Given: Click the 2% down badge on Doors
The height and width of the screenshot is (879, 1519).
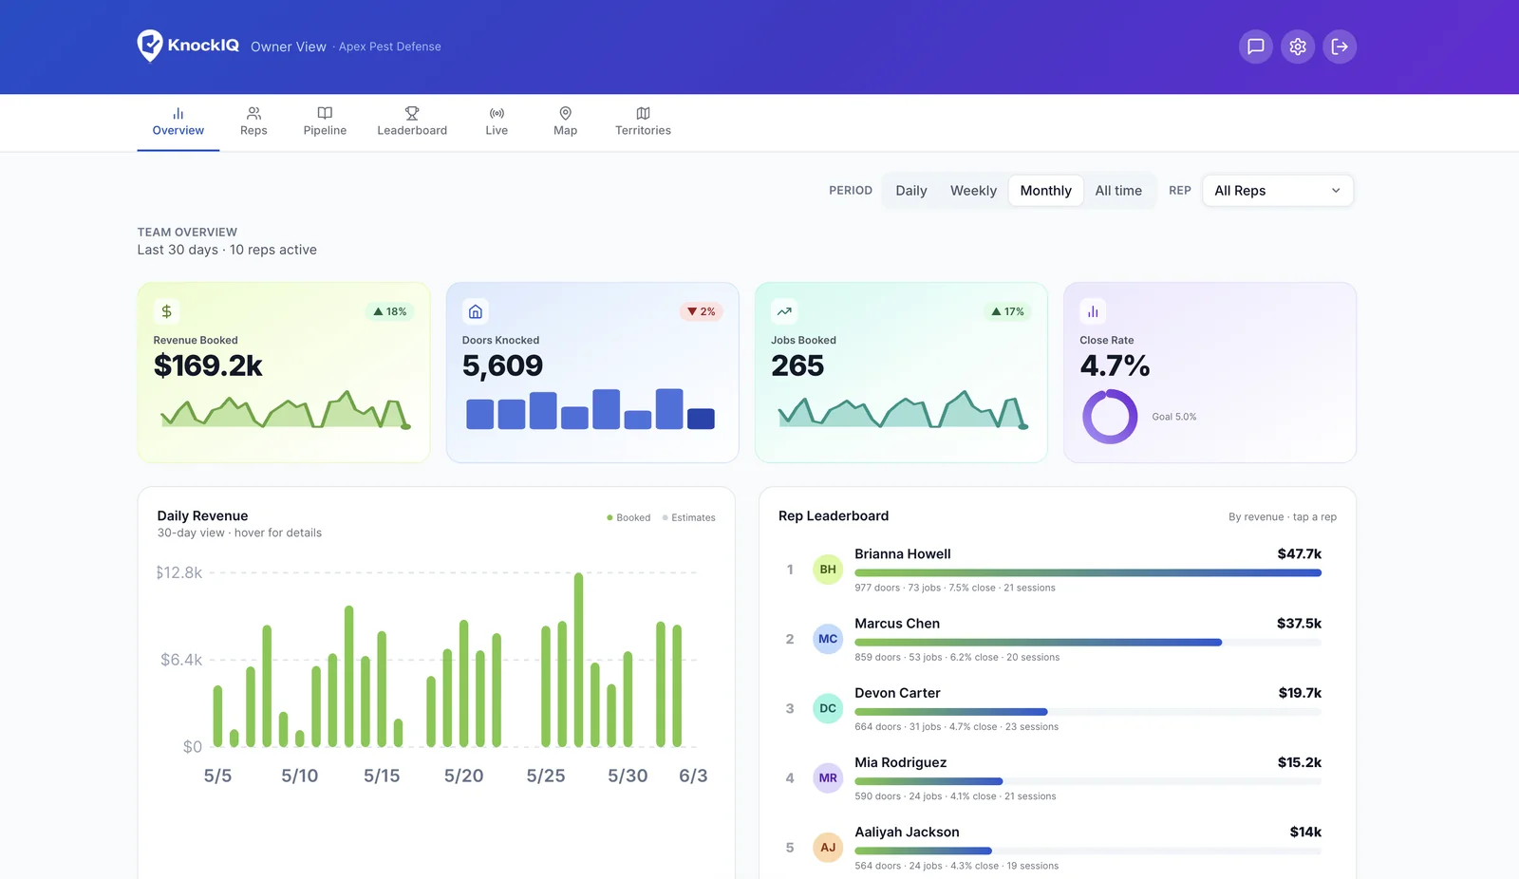Looking at the screenshot, I should [701, 311].
